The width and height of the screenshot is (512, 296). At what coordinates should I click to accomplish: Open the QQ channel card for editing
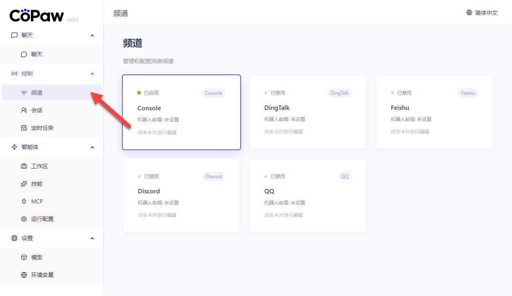pos(308,195)
